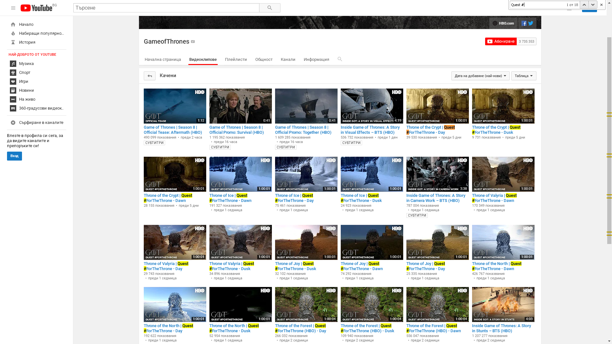Open the channel's Facebook icon
Viewport: 612px width, 344px height.
[524, 23]
